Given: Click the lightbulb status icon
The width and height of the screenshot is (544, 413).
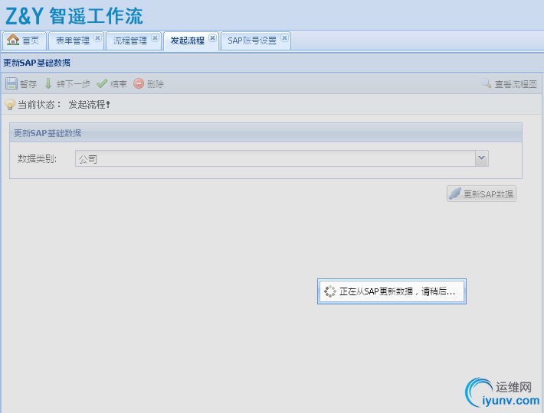Looking at the screenshot, I should coord(10,104).
